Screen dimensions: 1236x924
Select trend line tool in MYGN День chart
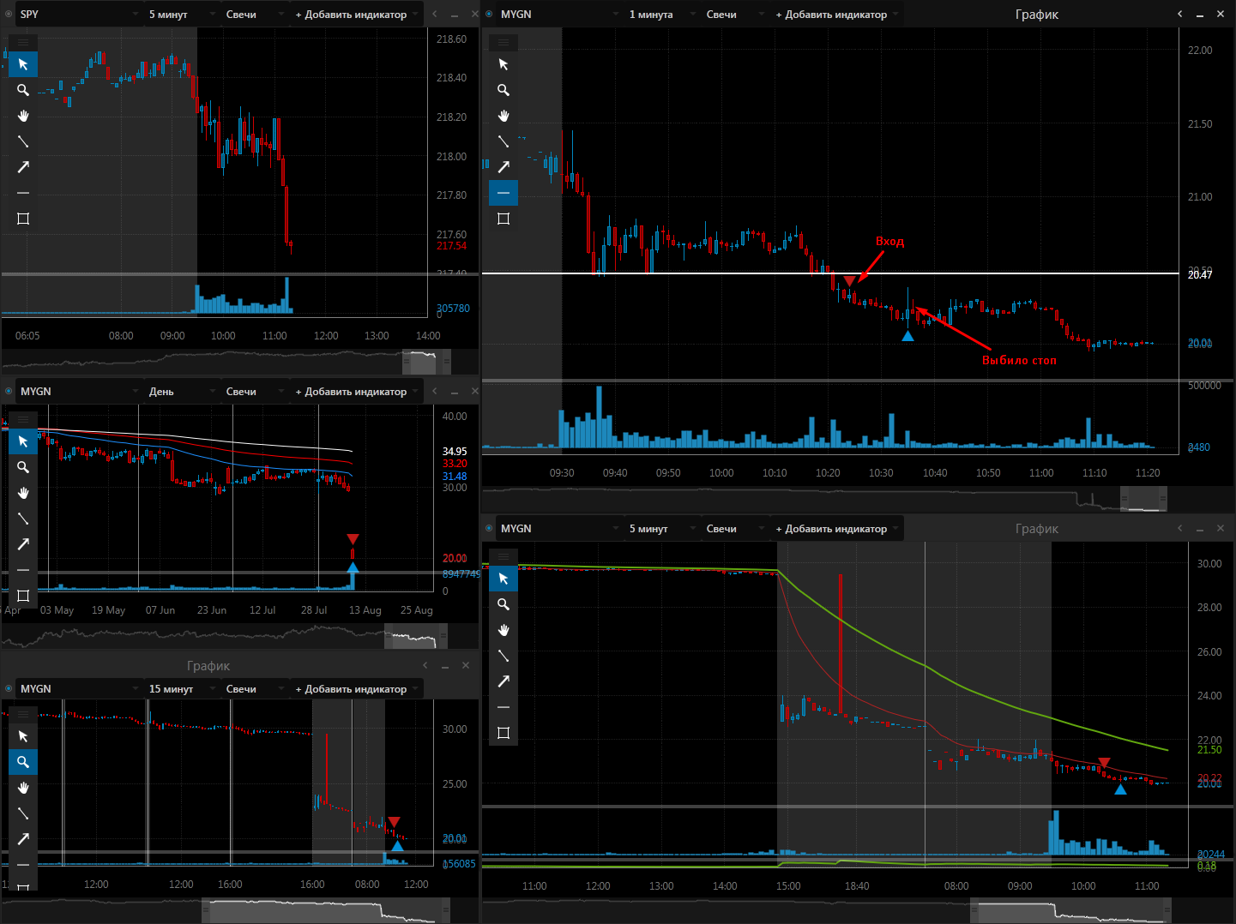pos(23,519)
